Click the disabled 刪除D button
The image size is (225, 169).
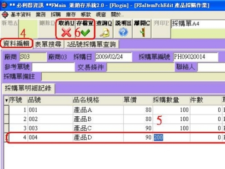point(47,29)
